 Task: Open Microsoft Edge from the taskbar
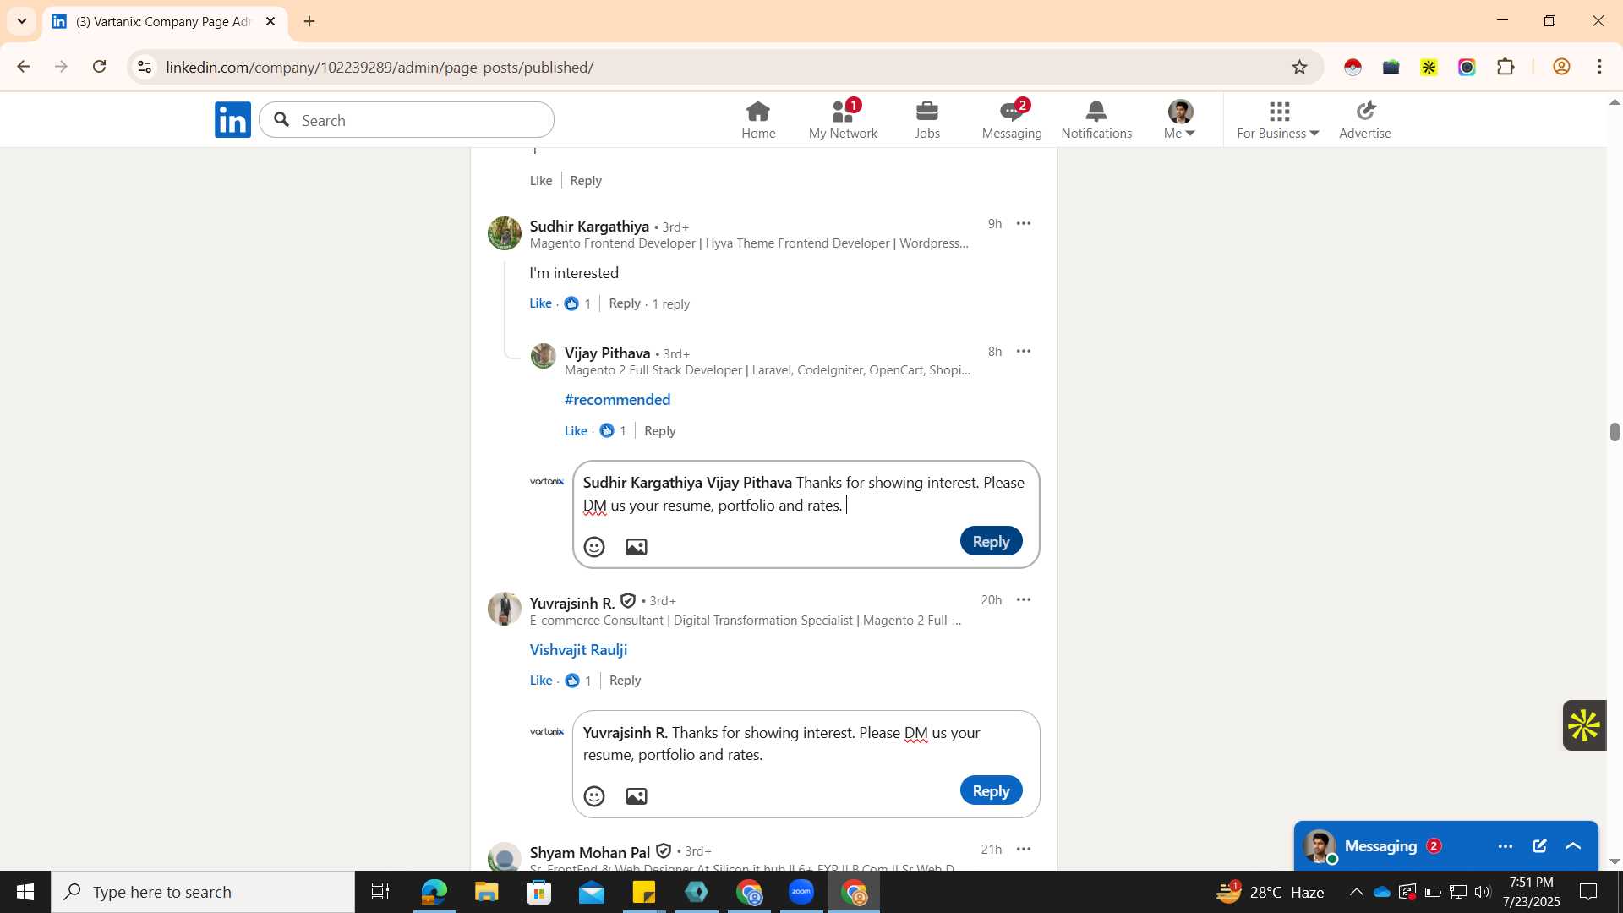[434, 892]
